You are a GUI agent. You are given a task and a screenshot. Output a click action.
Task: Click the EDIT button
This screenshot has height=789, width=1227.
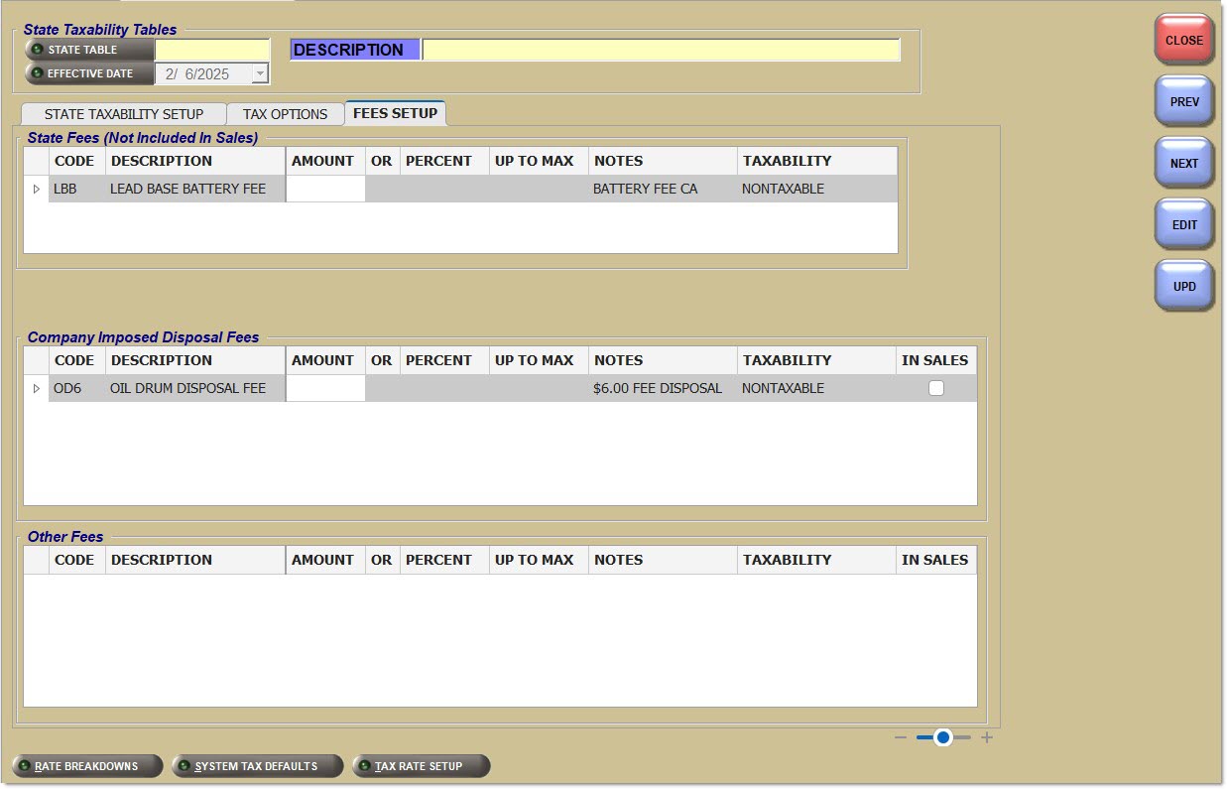tap(1183, 225)
